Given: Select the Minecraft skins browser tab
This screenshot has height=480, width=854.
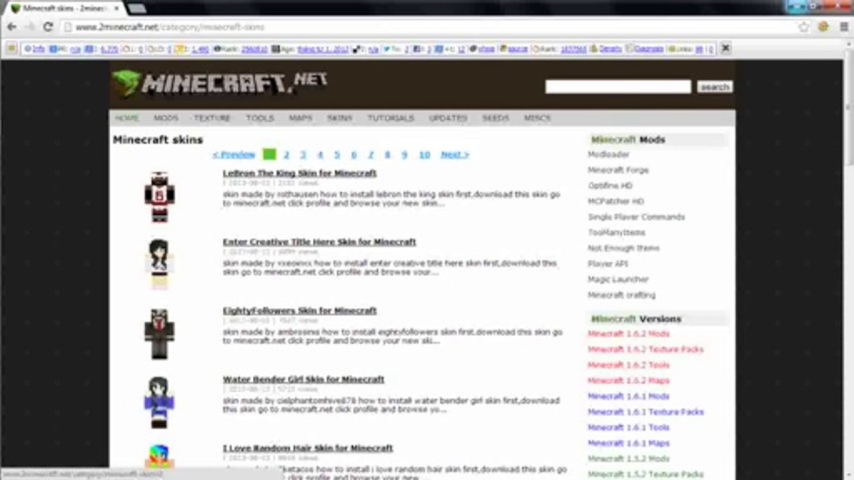Looking at the screenshot, I should coord(65,8).
